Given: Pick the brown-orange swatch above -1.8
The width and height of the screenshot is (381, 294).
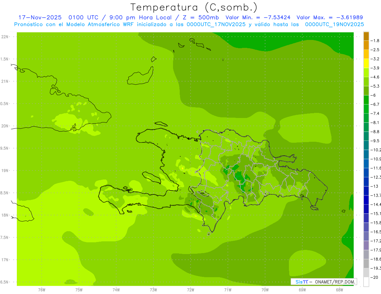Looking at the screenshot, I should click(x=366, y=36).
